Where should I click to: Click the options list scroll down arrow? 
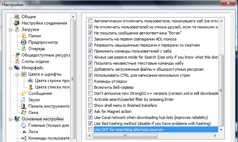(x=222, y=130)
